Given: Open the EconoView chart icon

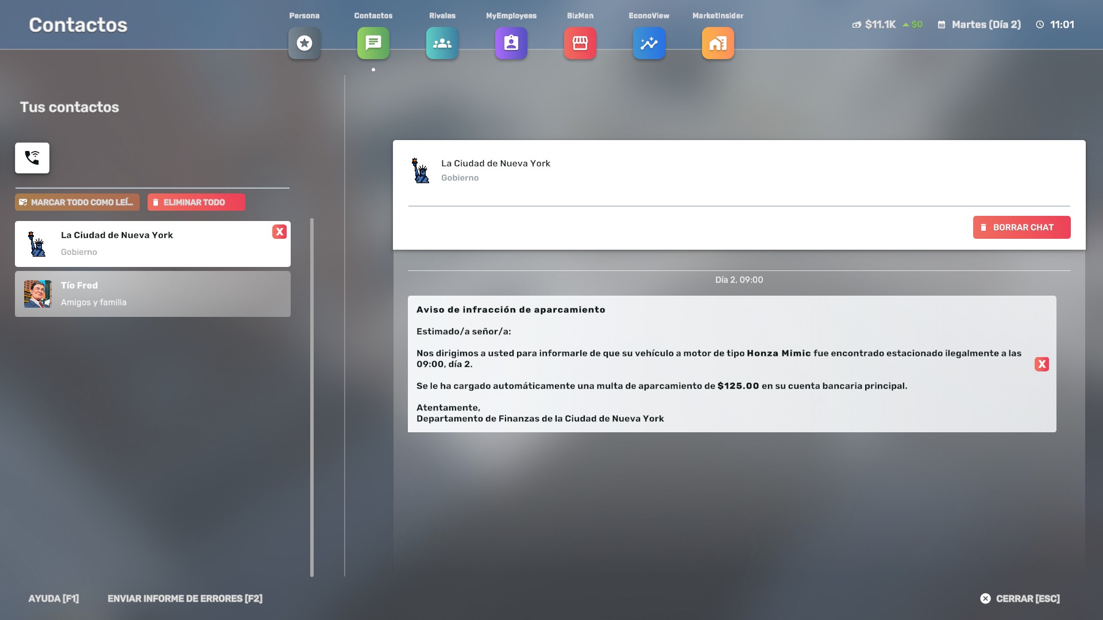Looking at the screenshot, I should (x=649, y=43).
